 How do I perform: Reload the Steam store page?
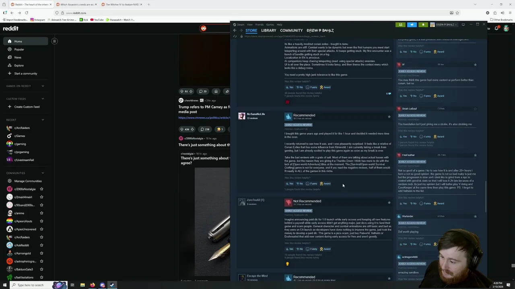pos(235,36)
